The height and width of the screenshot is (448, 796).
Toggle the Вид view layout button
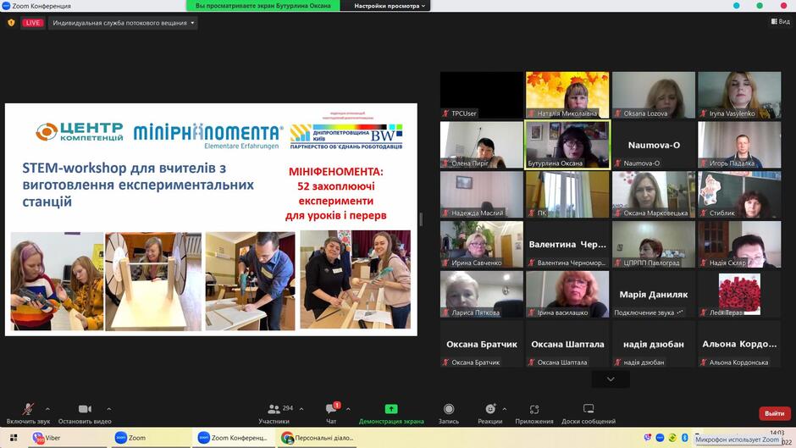click(x=780, y=21)
